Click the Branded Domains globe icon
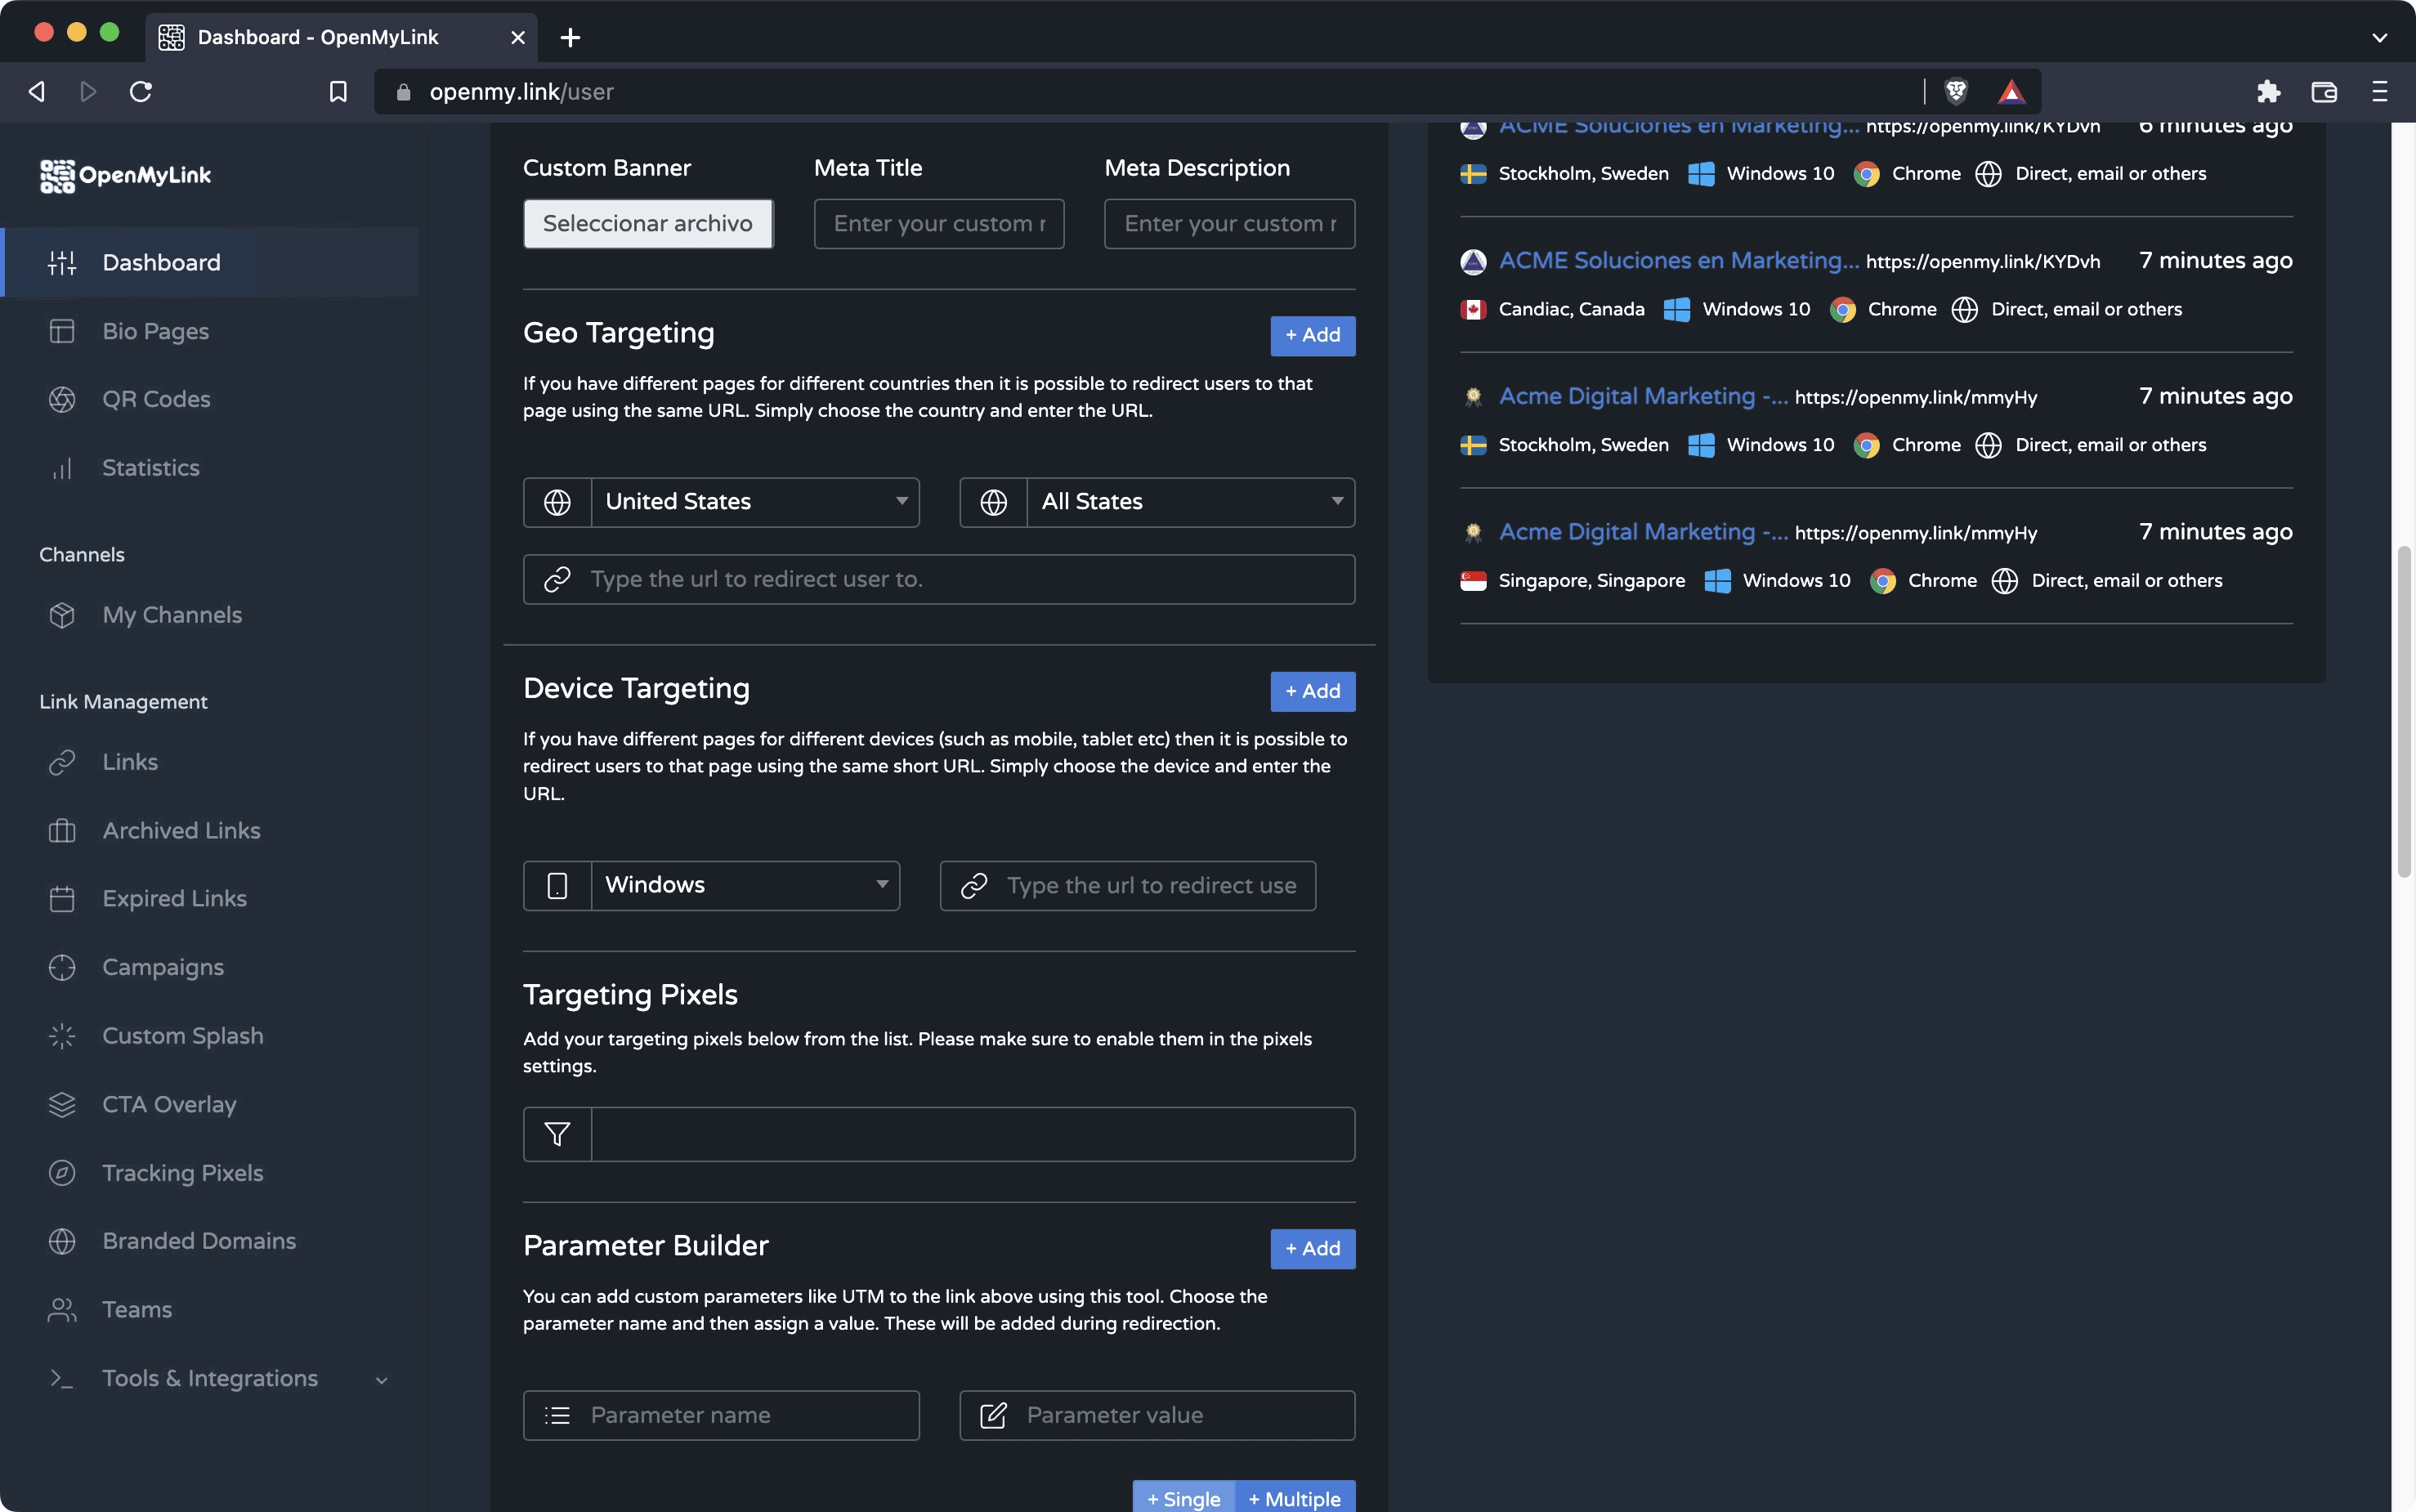Screen dimensions: 2416x1512 pyautogui.click(x=62, y=1241)
